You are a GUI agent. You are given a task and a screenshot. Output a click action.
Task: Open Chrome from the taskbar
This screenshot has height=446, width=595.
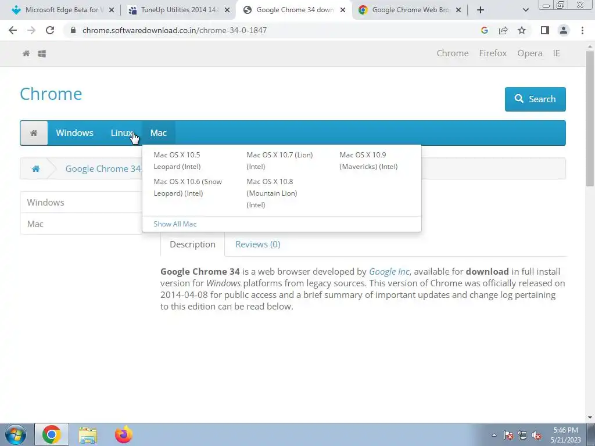(x=52, y=434)
